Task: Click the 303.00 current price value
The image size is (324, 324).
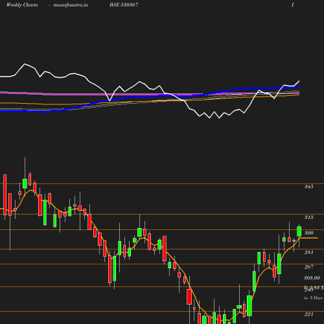Action: pyautogui.click(x=312, y=278)
